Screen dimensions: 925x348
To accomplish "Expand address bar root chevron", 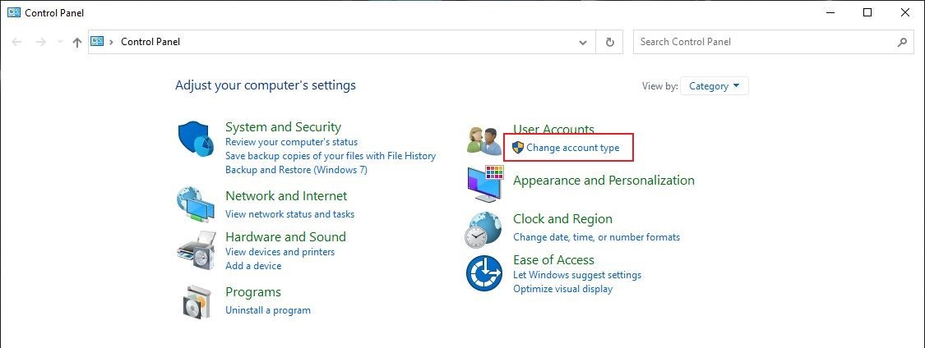I will pyautogui.click(x=112, y=42).
